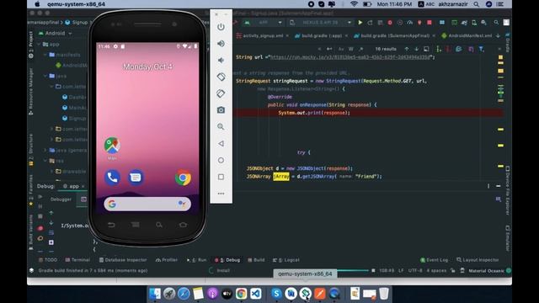
Task: Open Skype from the macOS dock
Action: (x=276, y=294)
